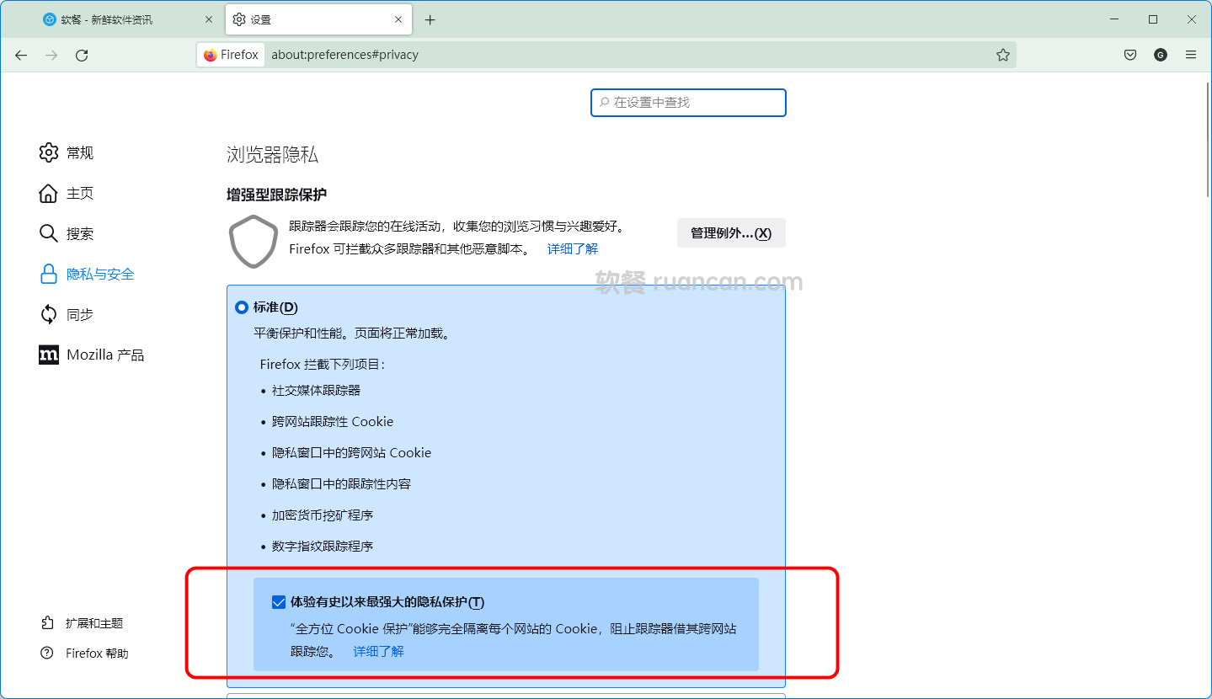Select the 主页 settings section
Image resolution: width=1212 pixels, height=699 pixels.
point(77,193)
